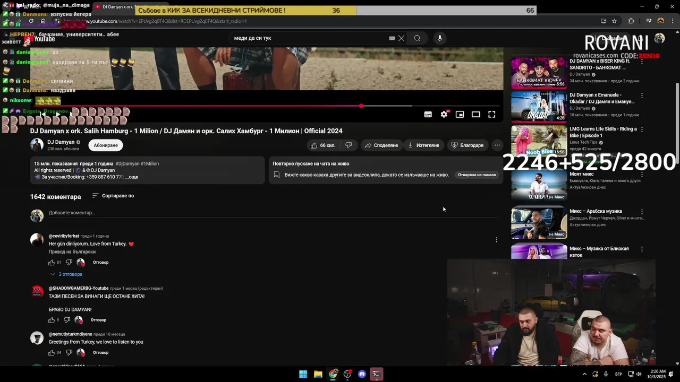Like the @SHADOWGAMERBG-Youtube comment
The image size is (680, 382).
[x=52, y=320]
